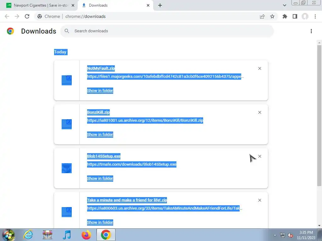The image size is (322, 241).
Task: Click the vertical scrollbar thumb
Action: (319, 115)
